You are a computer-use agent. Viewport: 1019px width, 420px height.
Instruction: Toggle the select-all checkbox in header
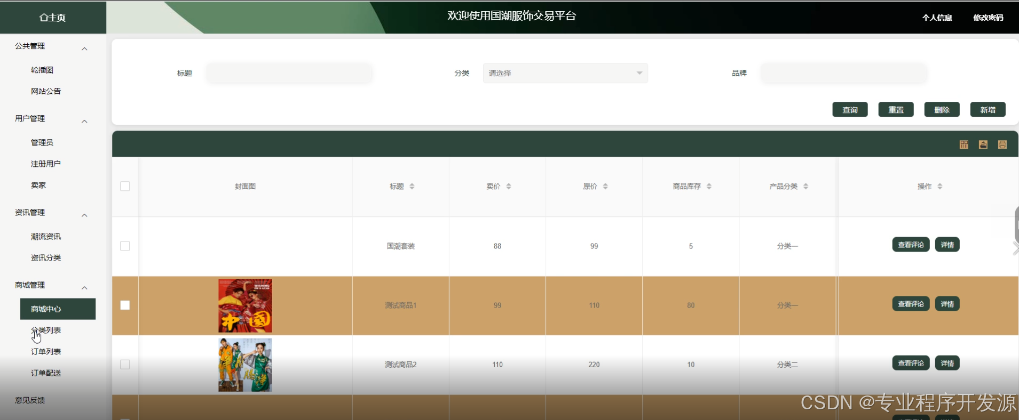[x=125, y=186]
